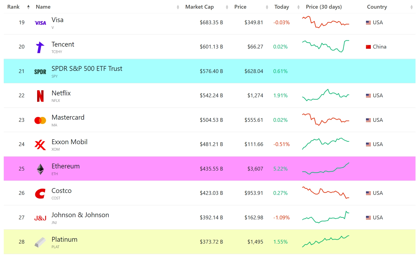
Task: Click the Mastercard circles logo
Action: point(40,120)
